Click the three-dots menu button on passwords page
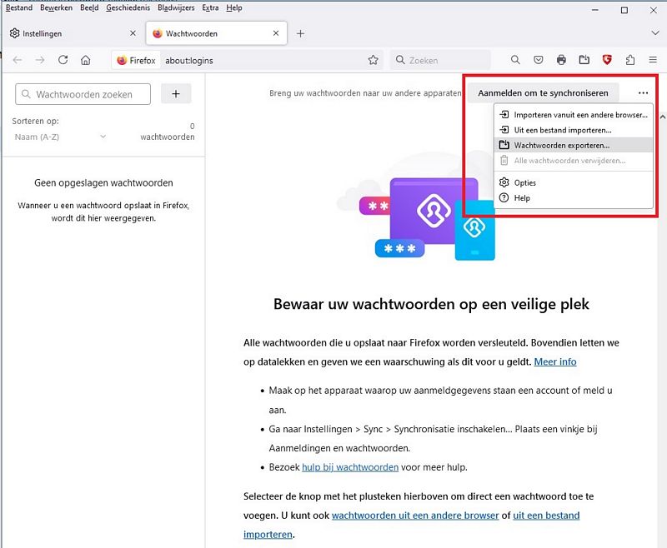667x548 pixels. [643, 92]
